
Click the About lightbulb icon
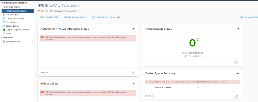coord(4,33)
